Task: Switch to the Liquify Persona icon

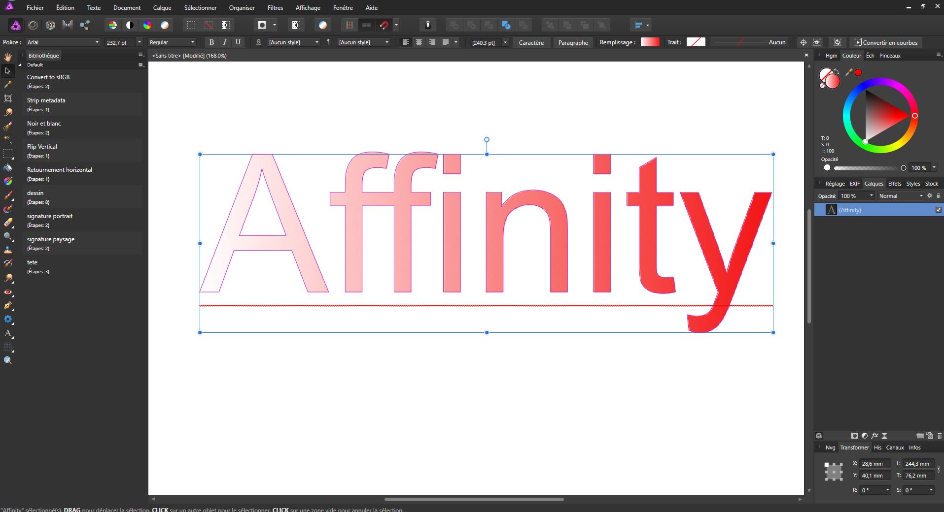Action: [x=33, y=25]
